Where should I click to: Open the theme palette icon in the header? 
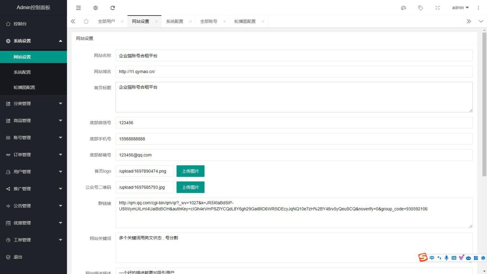click(403, 8)
